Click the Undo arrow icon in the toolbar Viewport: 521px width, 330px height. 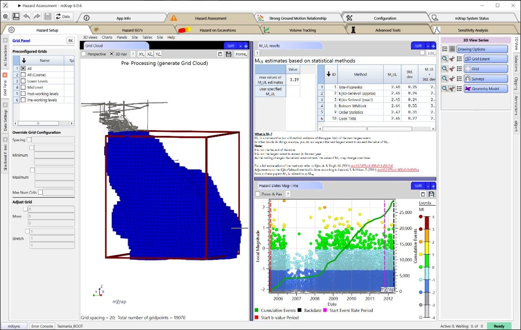click(x=27, y=16)
